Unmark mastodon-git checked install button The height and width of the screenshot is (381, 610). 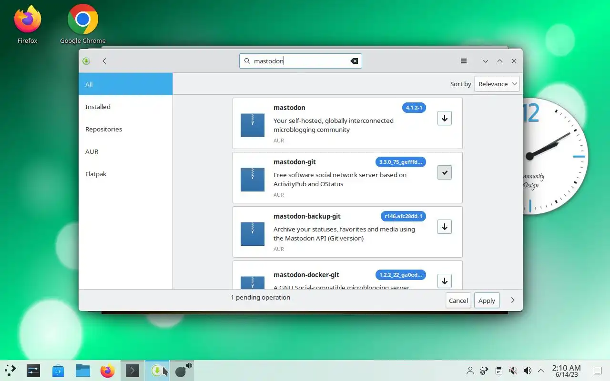[444, 172]
